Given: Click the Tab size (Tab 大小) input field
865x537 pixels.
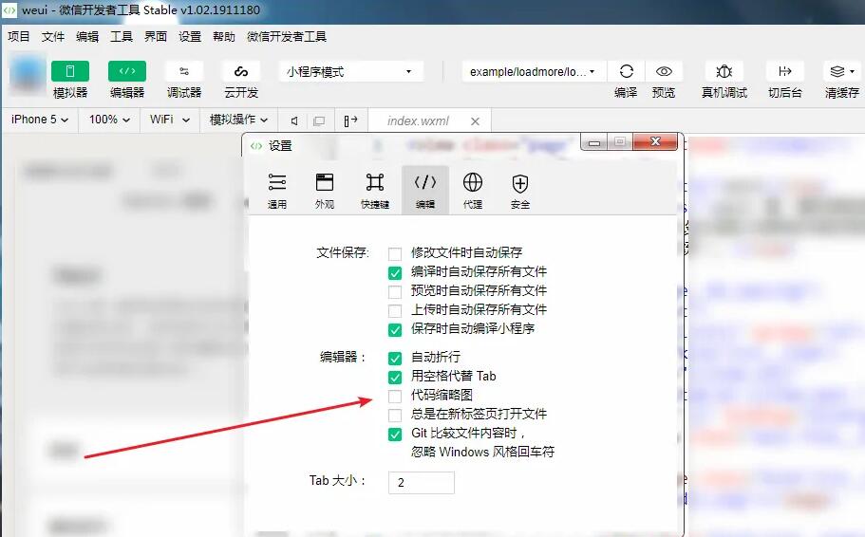Looking at the screenshot, I should [x=422, y=482].
